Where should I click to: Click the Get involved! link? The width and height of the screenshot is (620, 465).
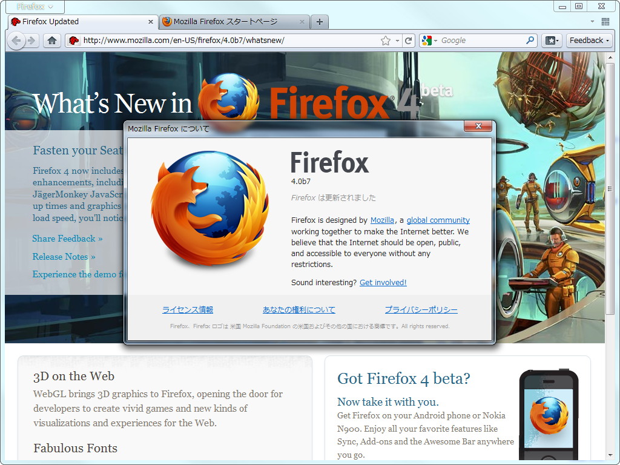[x=383, y=282]
